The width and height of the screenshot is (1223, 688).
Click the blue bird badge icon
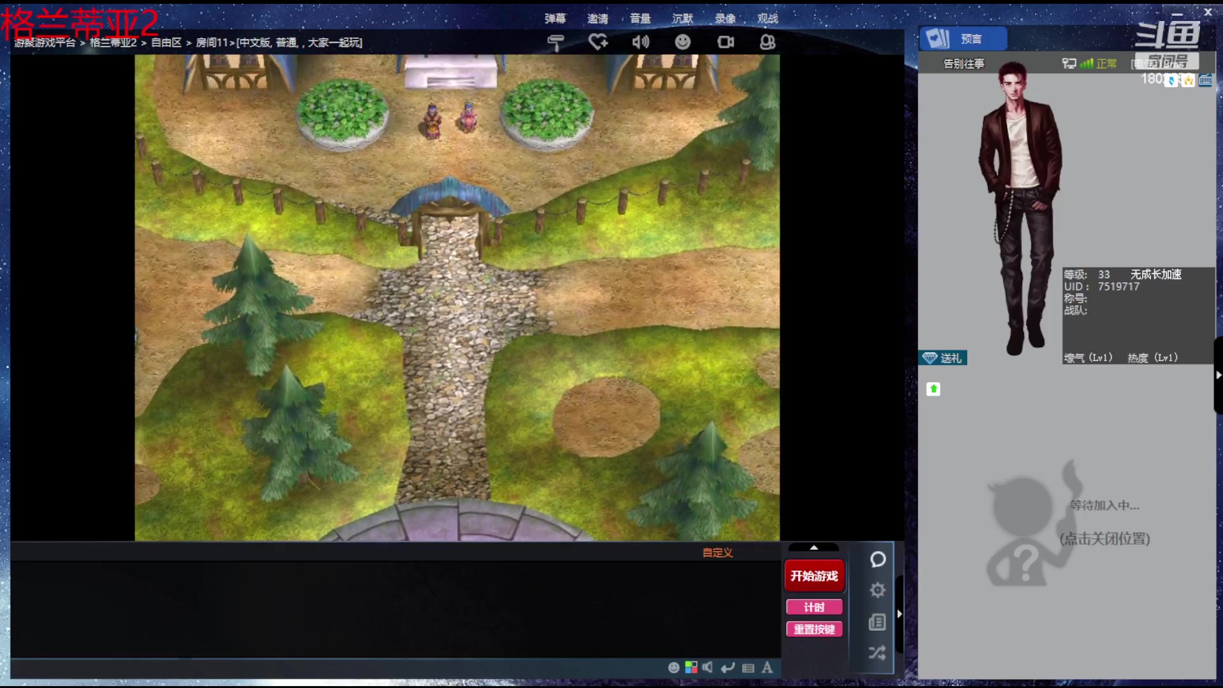pyautogui.click(x=1171, y=81)
